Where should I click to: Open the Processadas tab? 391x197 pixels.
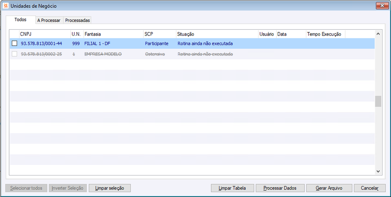[x=77, y=20]
